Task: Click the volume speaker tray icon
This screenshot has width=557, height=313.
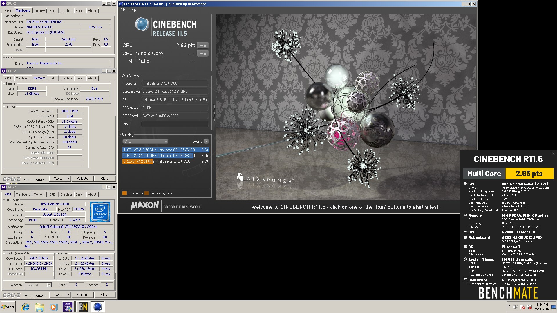Action: [516, 307]
